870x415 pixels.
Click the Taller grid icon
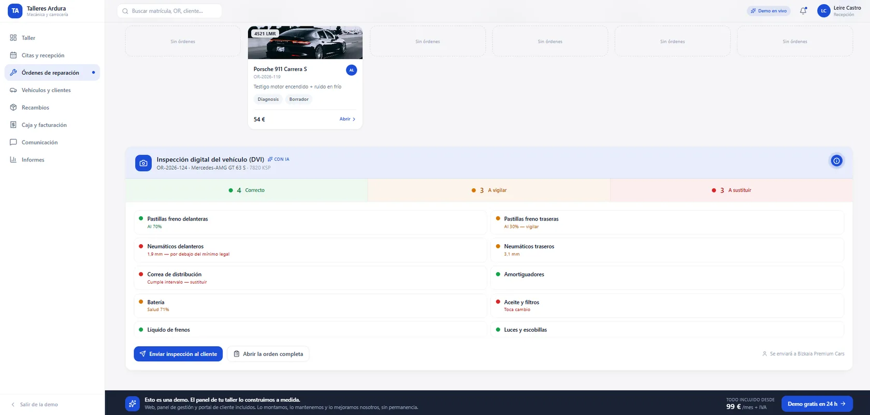click(x=13, y=38)
